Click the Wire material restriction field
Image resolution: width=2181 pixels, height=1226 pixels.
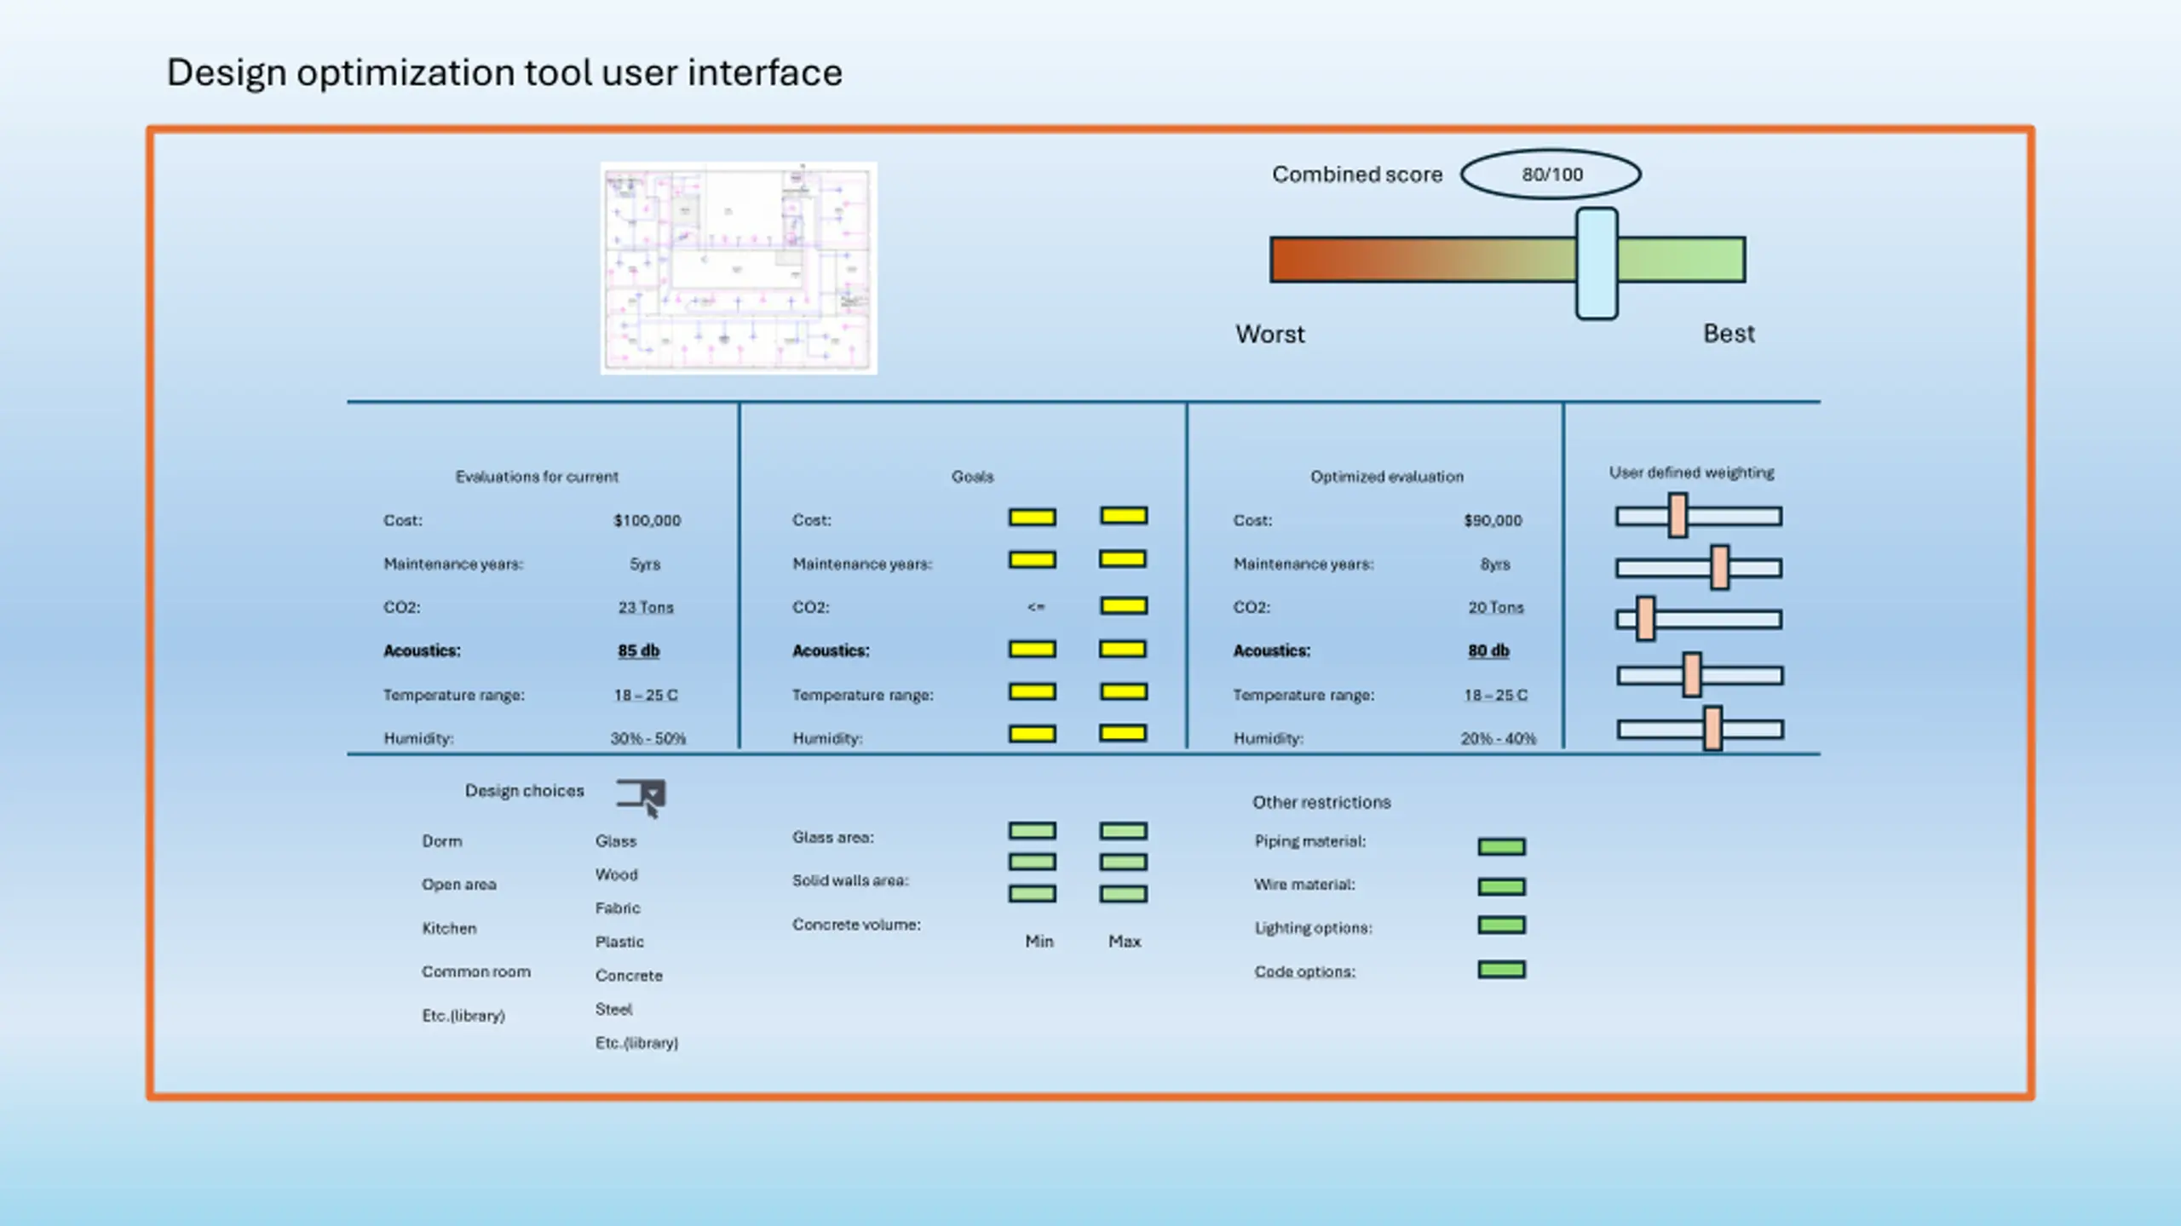point(1502,886)
